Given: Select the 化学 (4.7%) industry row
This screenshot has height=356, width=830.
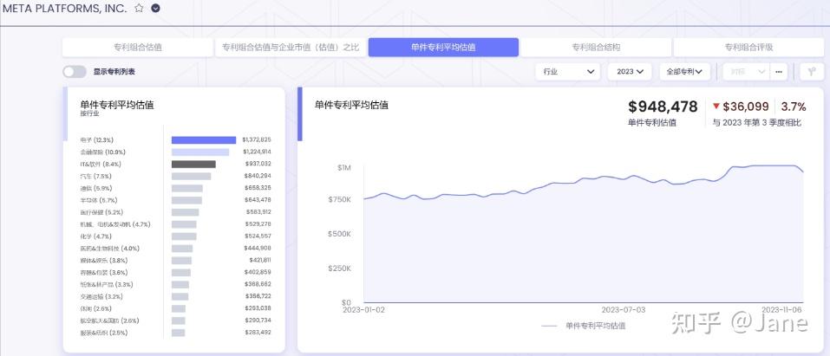Looking at the screenshot, I should [176, 236].
